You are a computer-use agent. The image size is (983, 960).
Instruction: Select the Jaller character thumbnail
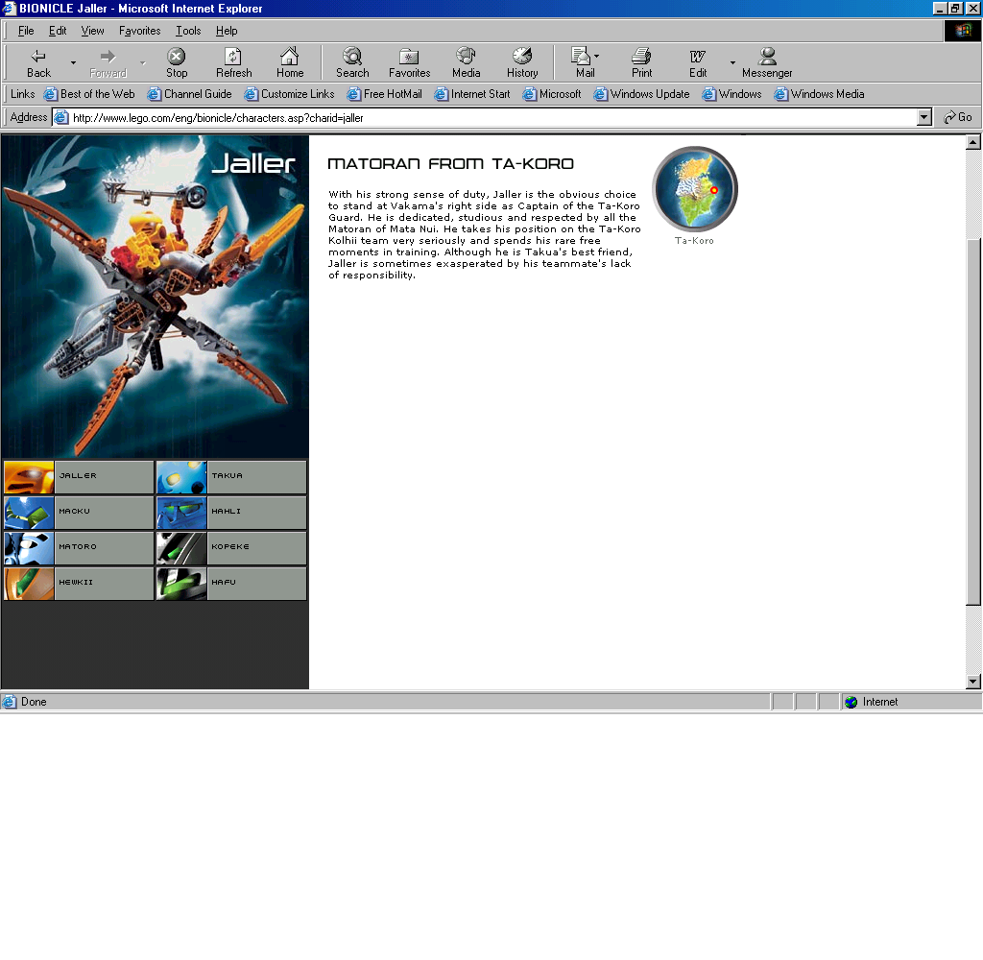(x=29, y=477)
